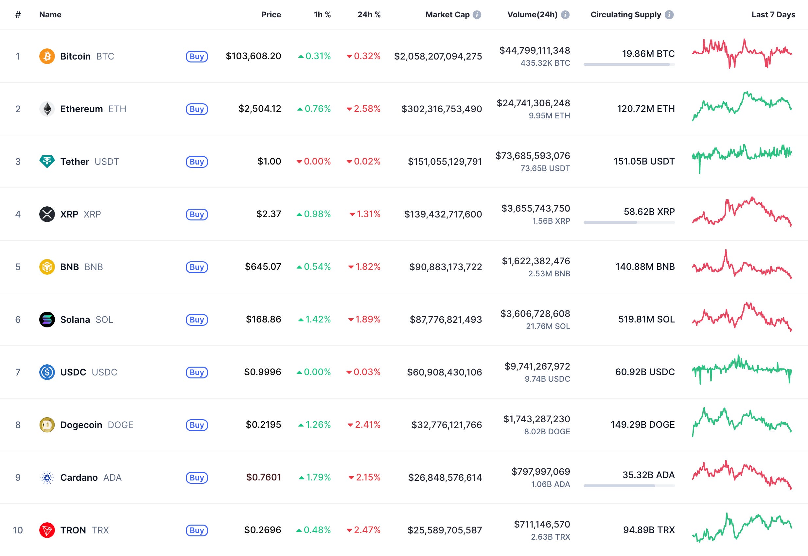Click Buy button in the Cardano row
This screenshot has height=556, width=808.
click(x=197, y=477)
